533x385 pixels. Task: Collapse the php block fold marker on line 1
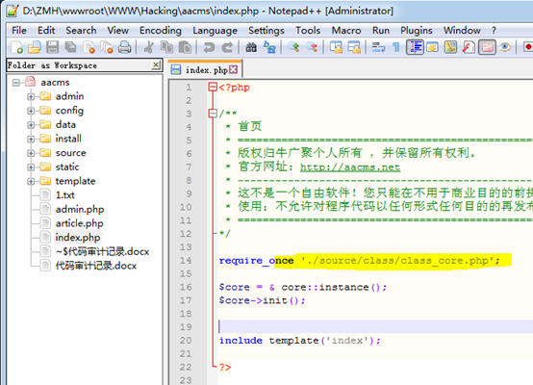213,87
